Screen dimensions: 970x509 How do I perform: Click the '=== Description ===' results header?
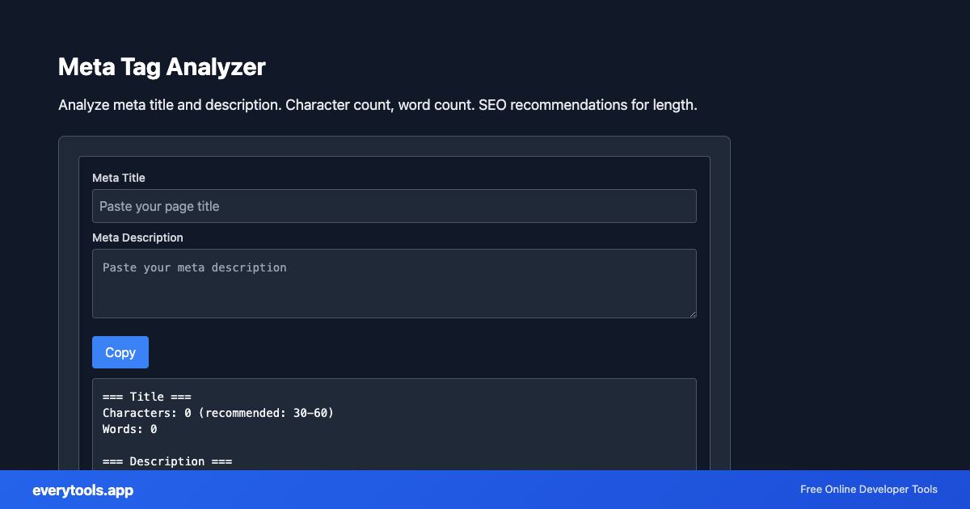pos(167,461)
